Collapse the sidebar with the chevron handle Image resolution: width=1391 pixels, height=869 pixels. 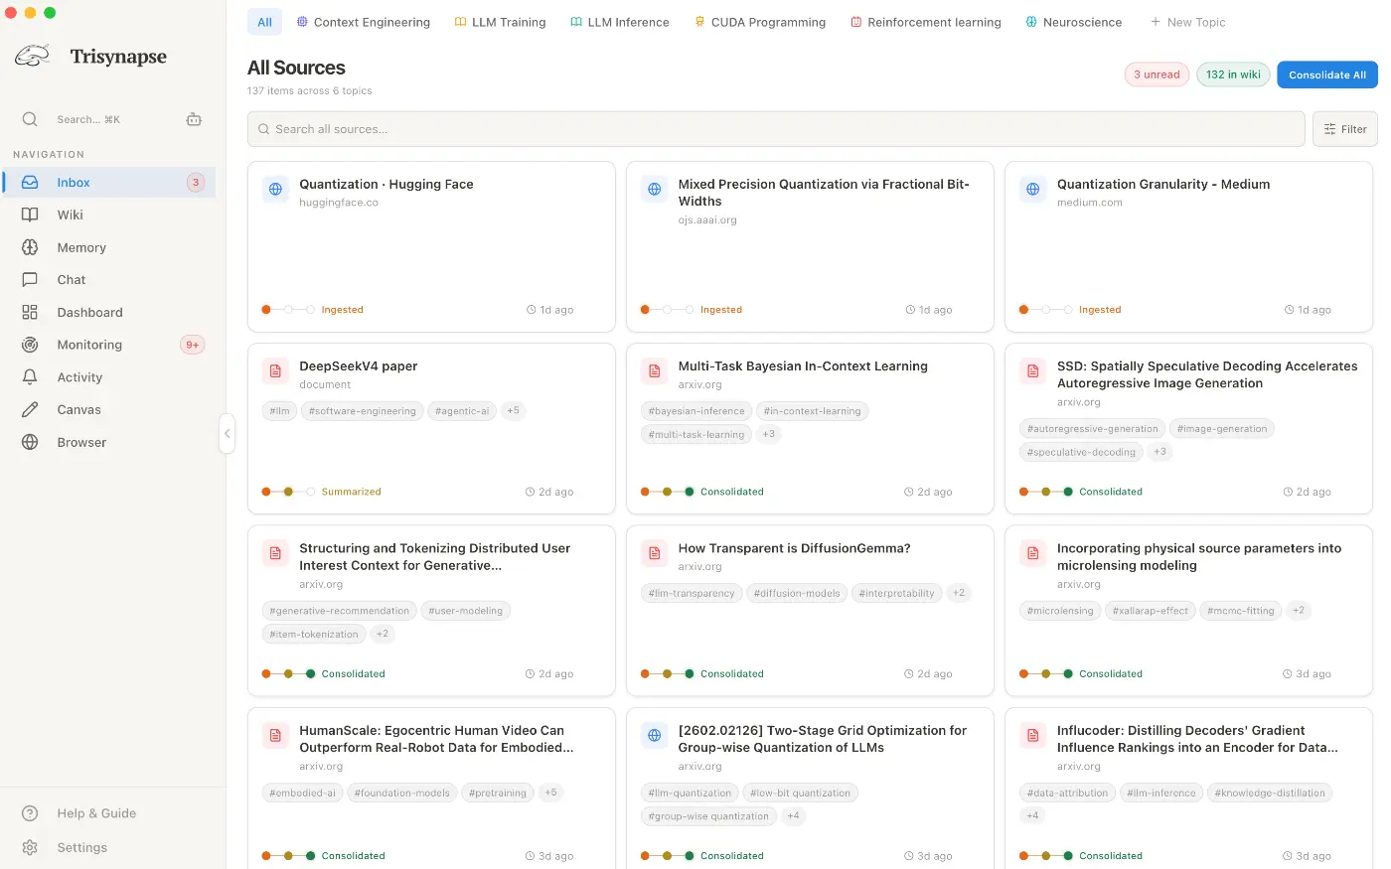click(227, 434)
